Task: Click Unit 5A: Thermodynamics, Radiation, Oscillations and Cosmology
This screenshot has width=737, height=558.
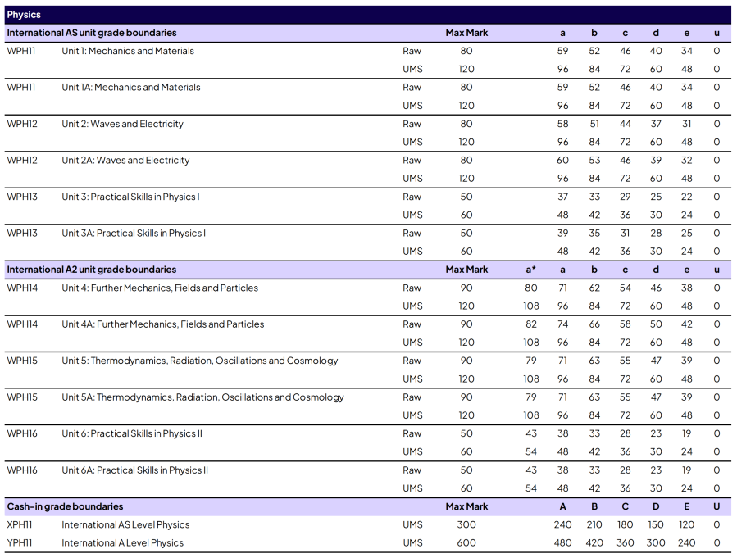Action: 202,397
